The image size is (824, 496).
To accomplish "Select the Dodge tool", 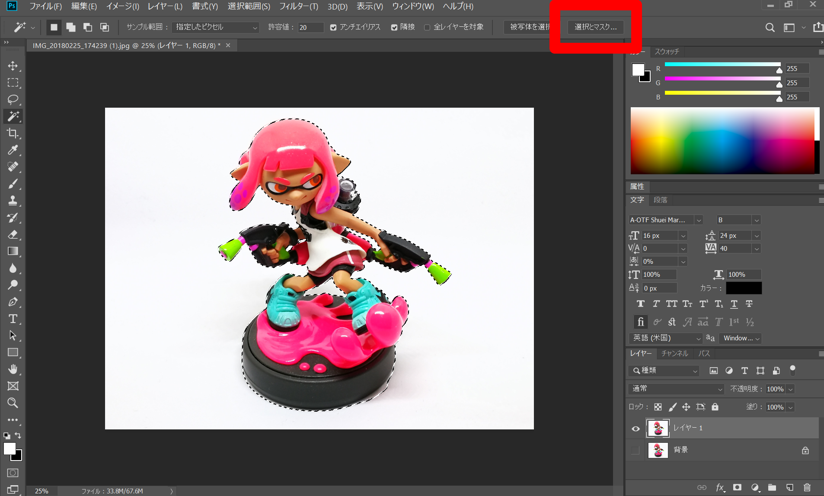I will (13, 285).
